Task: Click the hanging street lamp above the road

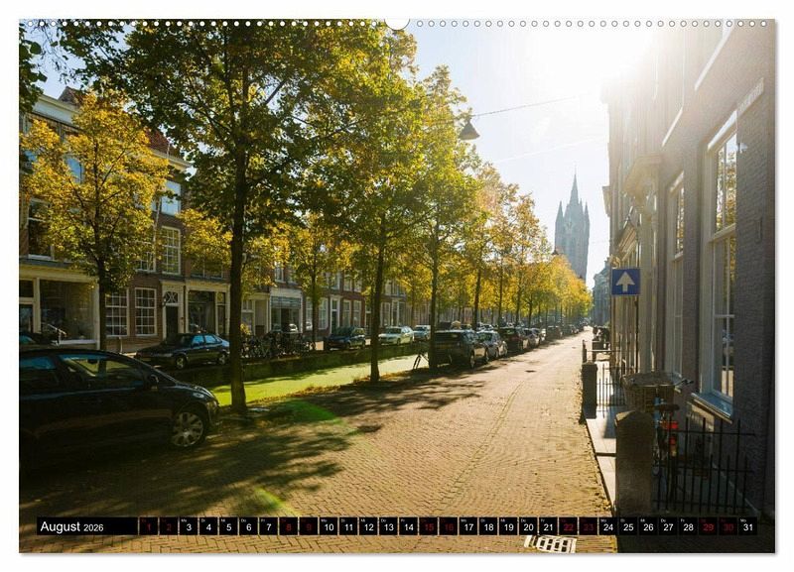Action: point(468,130)
